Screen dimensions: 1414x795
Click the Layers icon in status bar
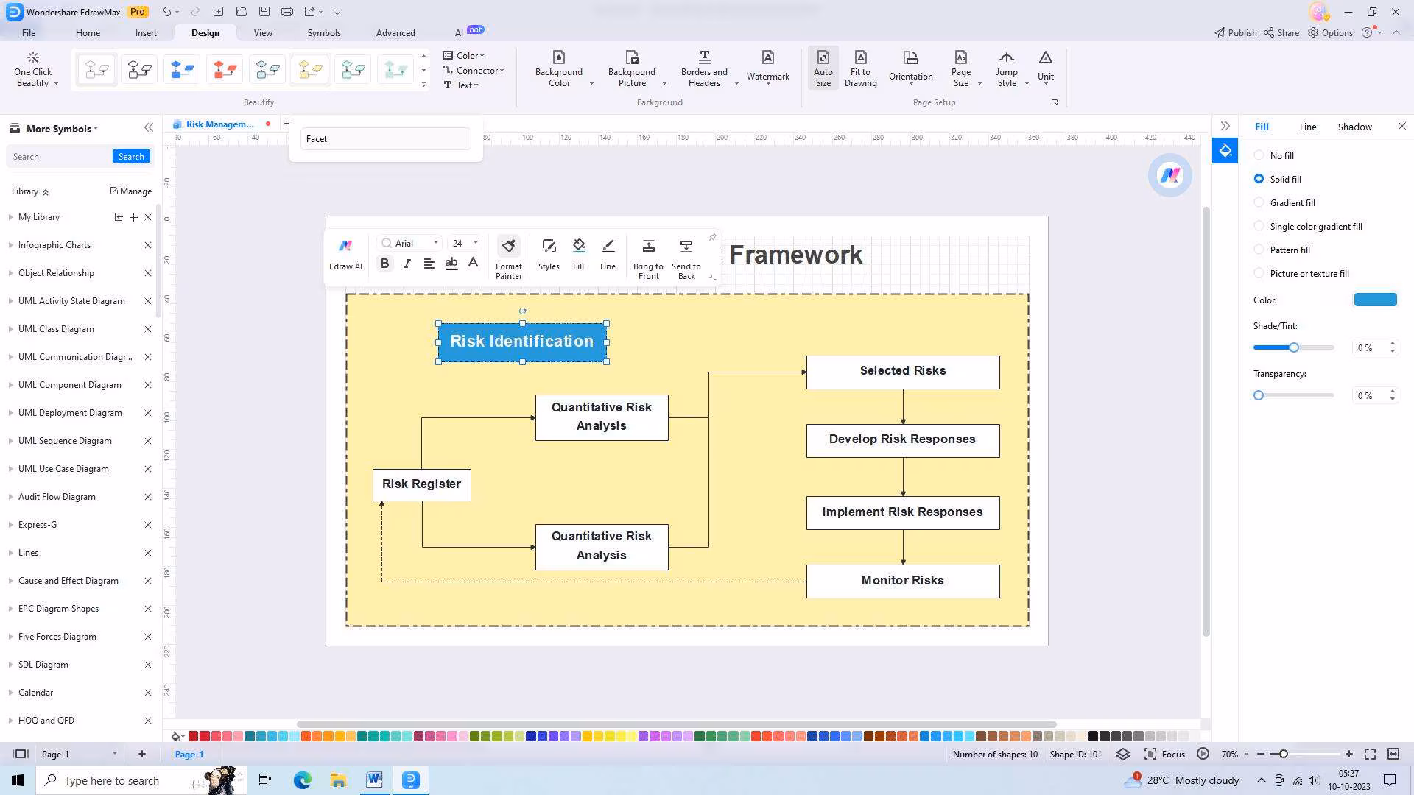point(1122,755)
